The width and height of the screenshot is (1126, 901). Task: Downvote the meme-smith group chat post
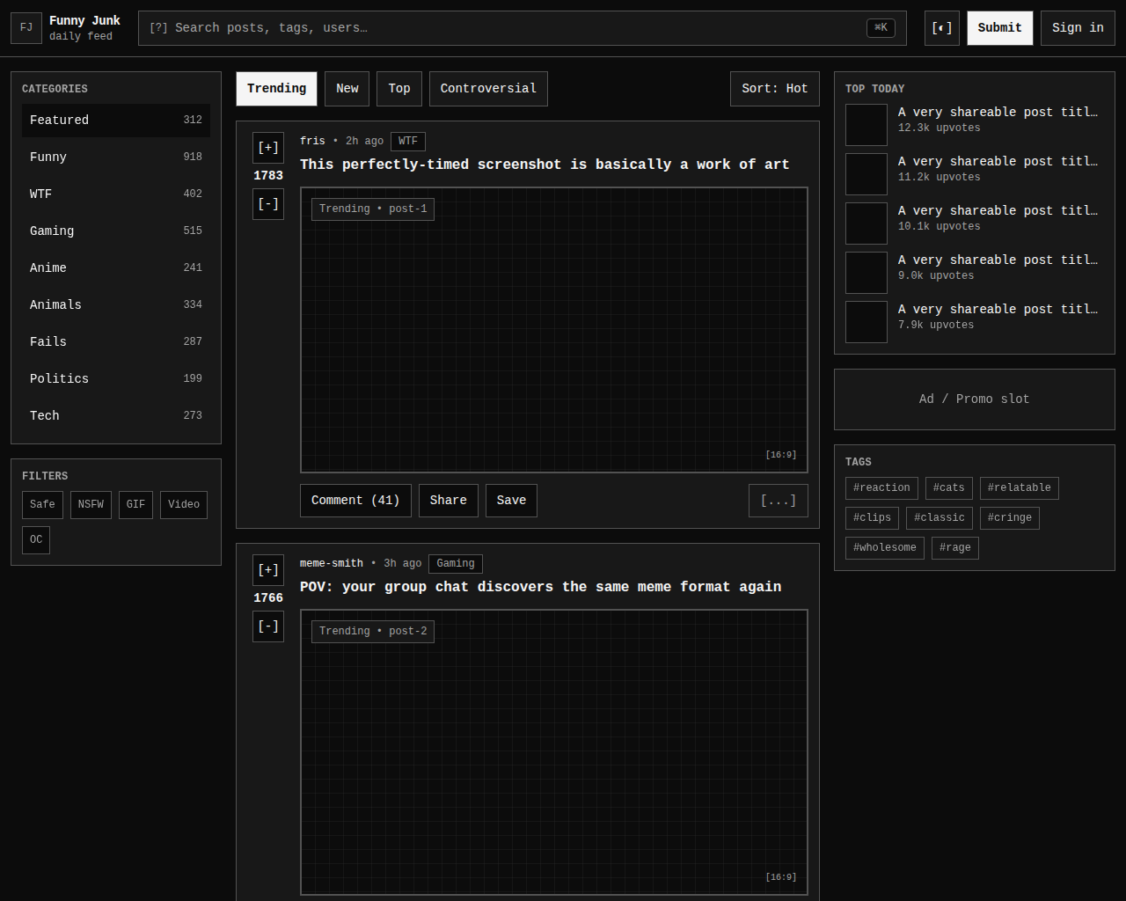point(267,626)
